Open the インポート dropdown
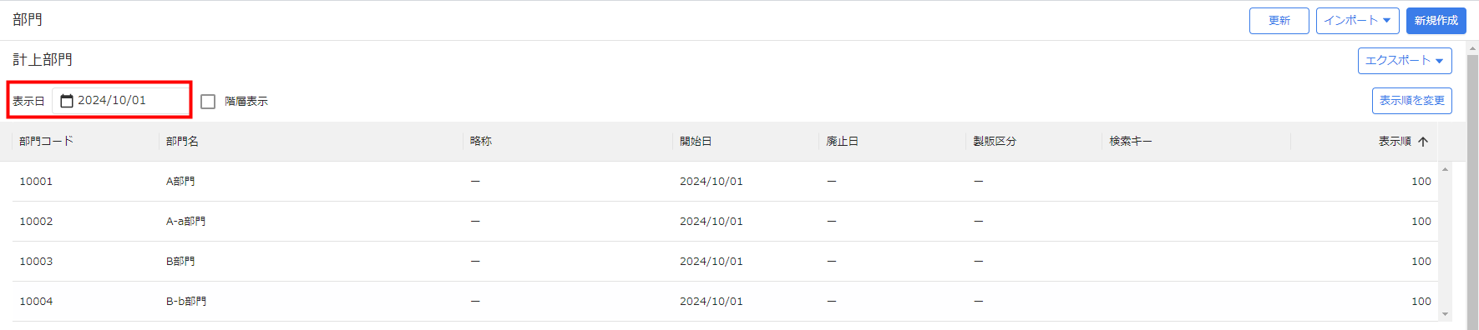This screenshot has width=1479, height=330. tap(1357, 21)
